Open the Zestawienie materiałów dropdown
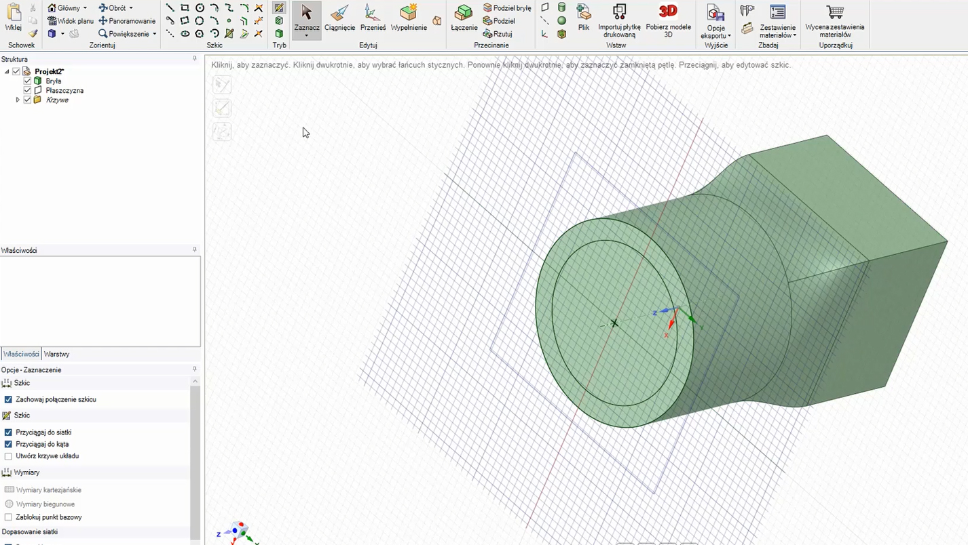The height and width of the screenshot is (545, 968). click(777, 31)
